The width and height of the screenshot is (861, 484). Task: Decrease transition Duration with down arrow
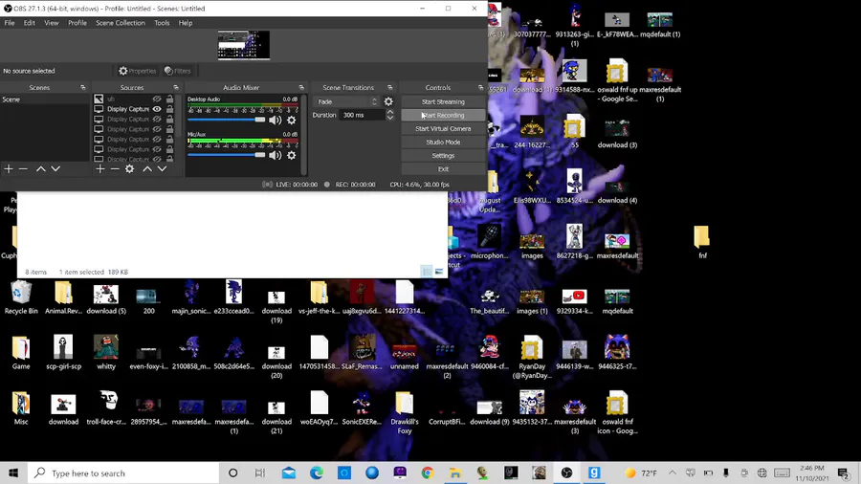pos(390,118)
